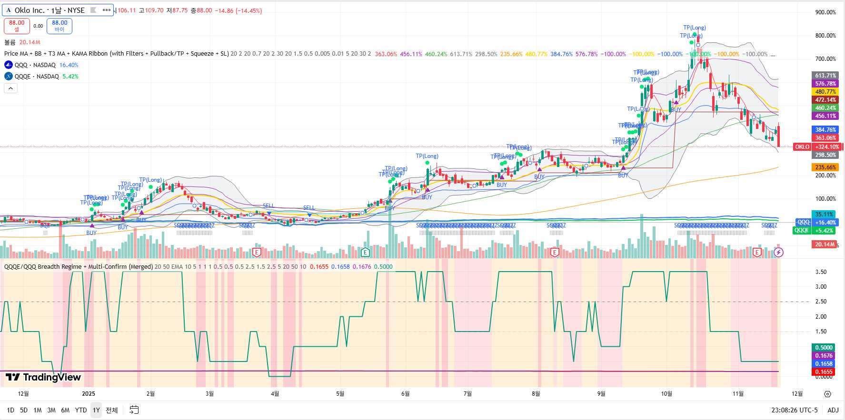
Task: Click the 900.00% price scale label
Action: pyautogui.click(x=825, y=12)
